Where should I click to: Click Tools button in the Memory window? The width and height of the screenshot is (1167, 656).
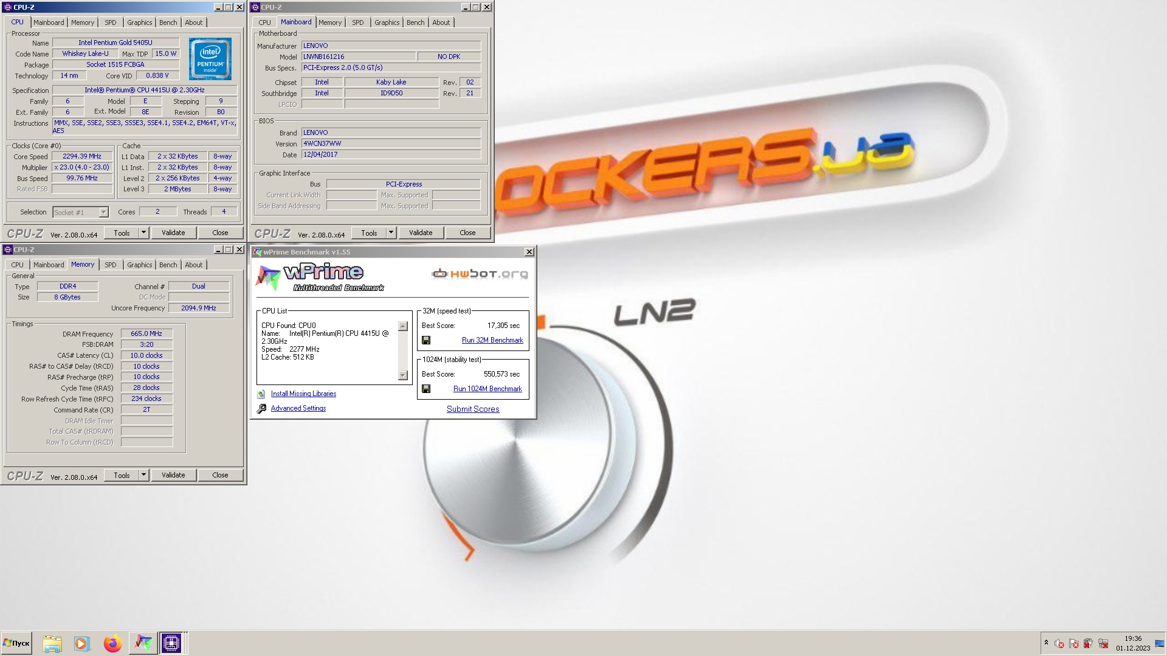122,475
